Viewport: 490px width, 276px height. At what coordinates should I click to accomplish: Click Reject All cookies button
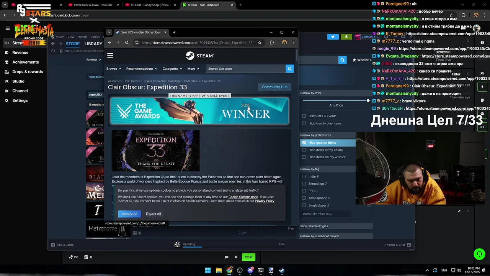point(153,214)
